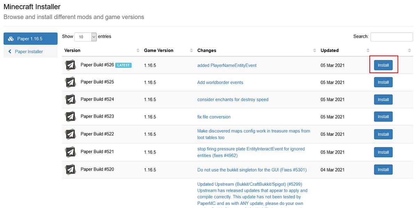This screenshot has height=208, width=417.
Task: Sort by Changes column arrows
Action: pyautogui.click(x=314, y=51)
